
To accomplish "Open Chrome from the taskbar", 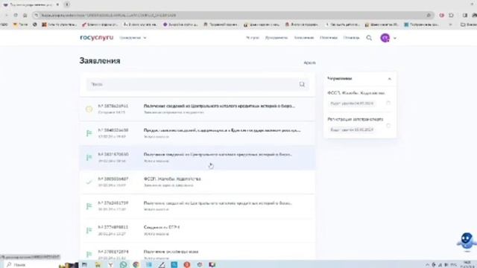I will pos(136,265).
